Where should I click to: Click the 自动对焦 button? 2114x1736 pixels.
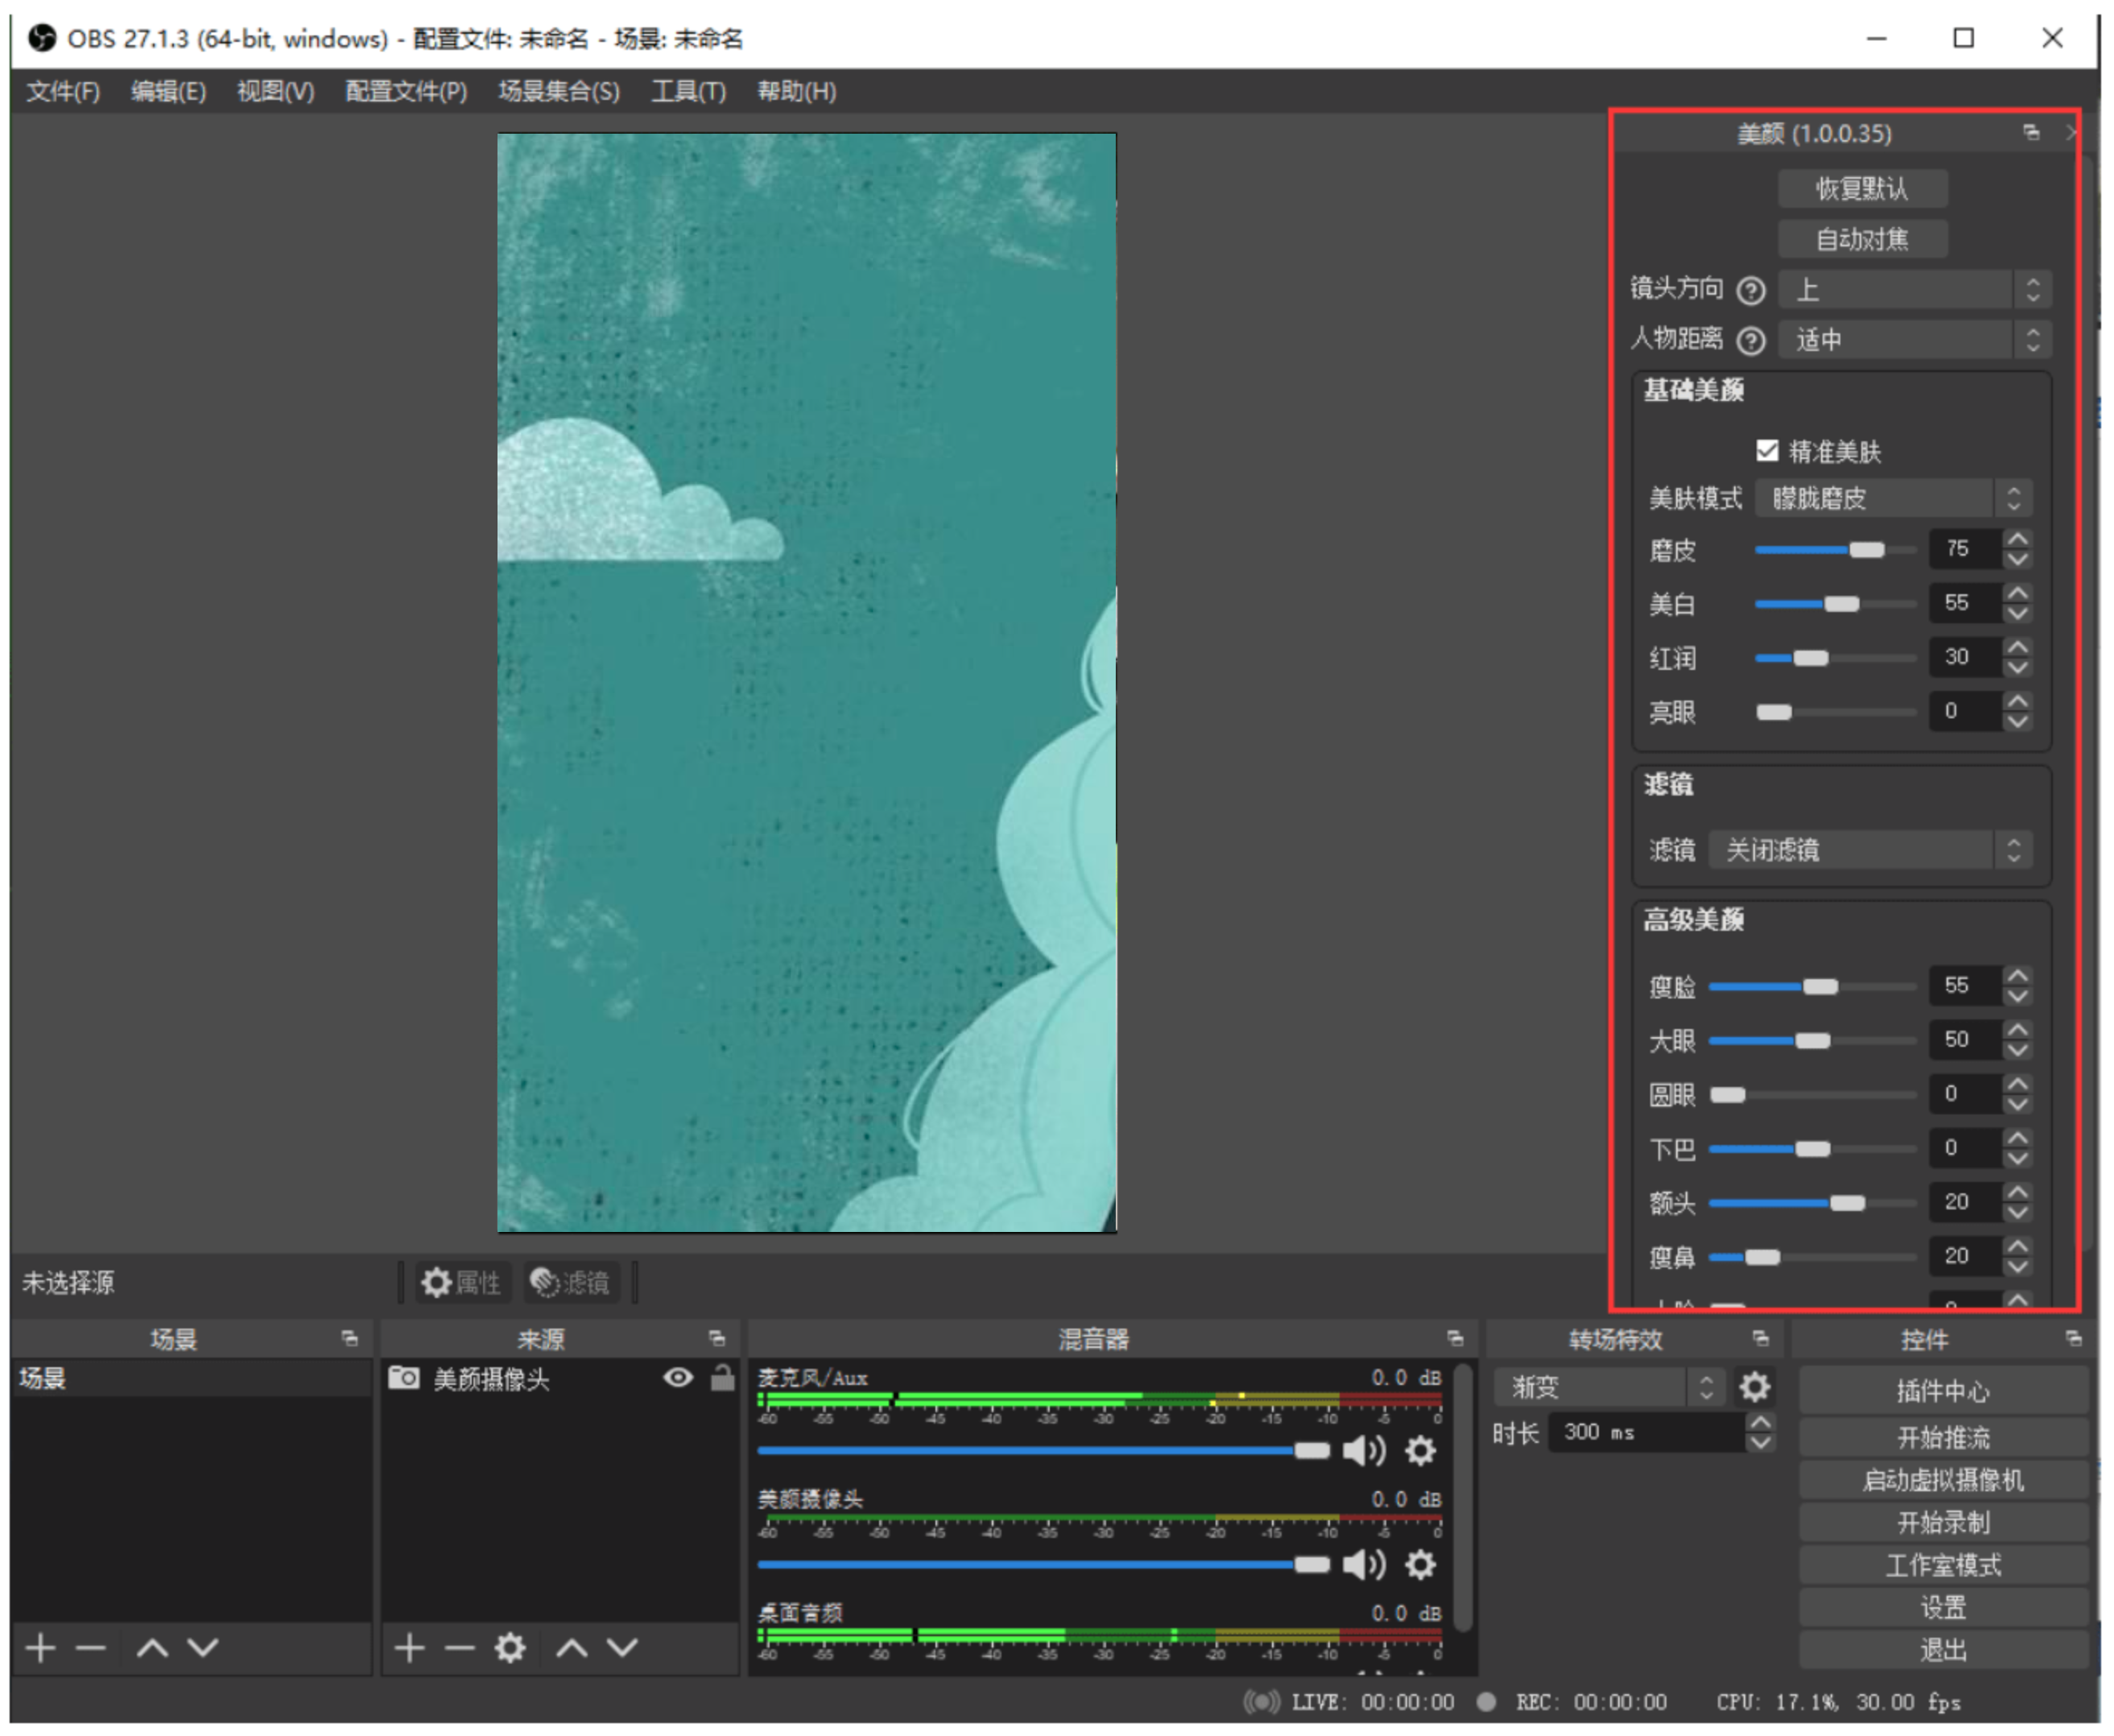tap(1862, 239)
